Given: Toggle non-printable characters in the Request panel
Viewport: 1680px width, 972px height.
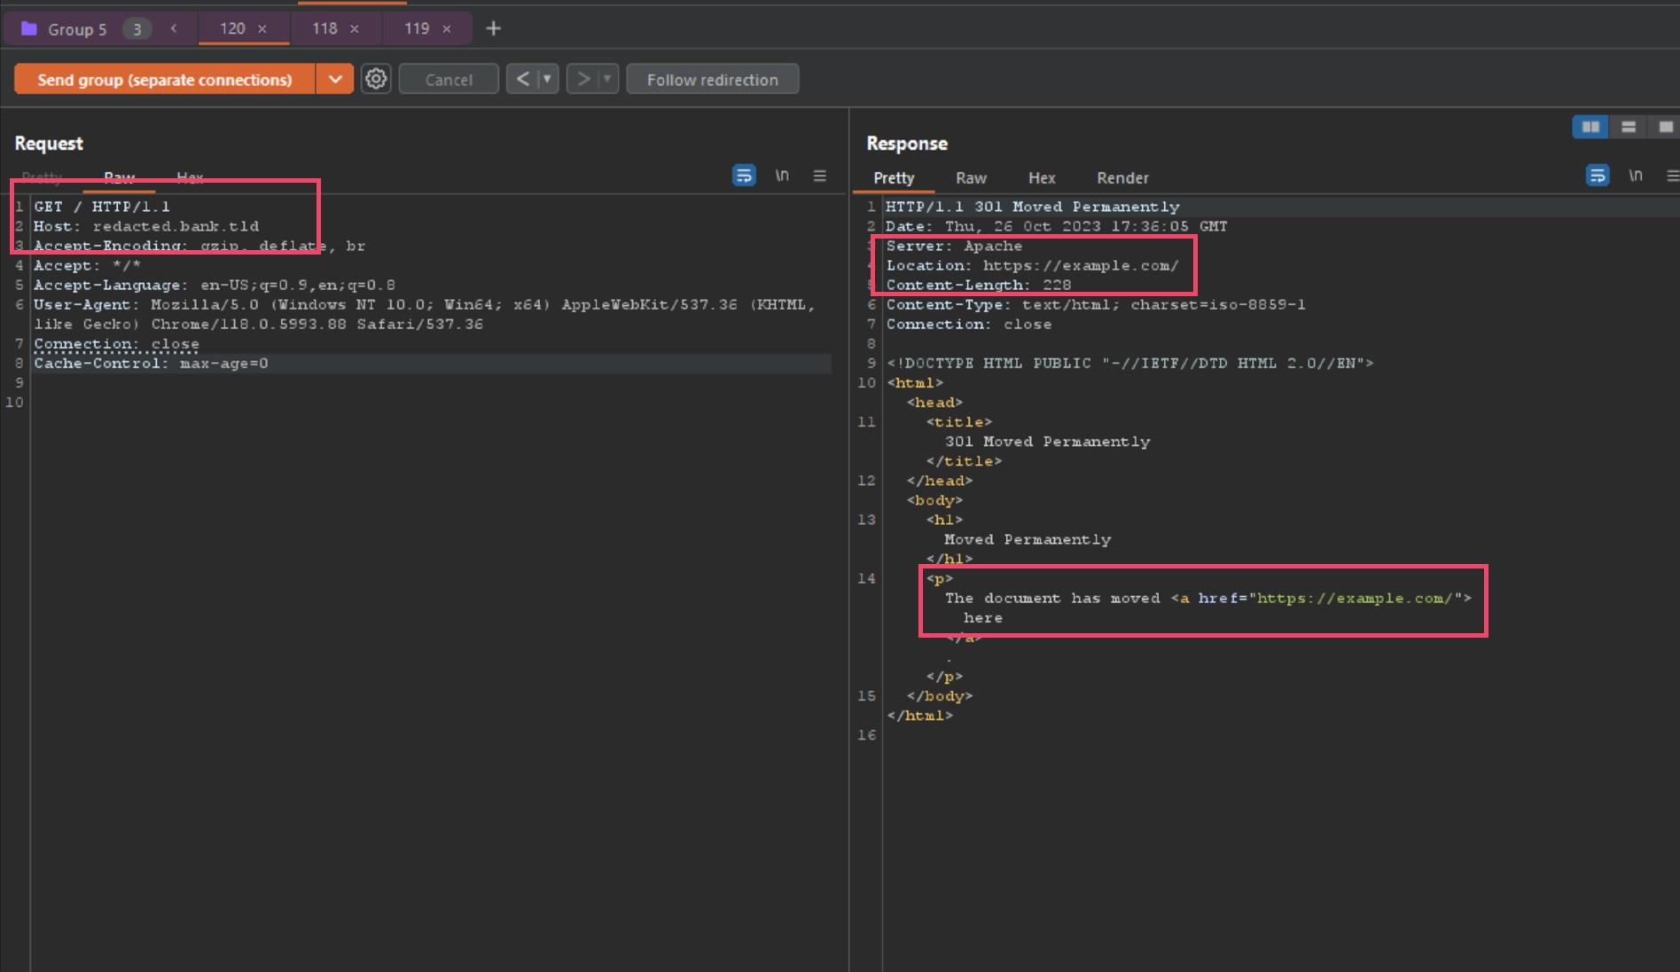Looking at the screenshot, I should pyautogui.click(x=782, y=176).
